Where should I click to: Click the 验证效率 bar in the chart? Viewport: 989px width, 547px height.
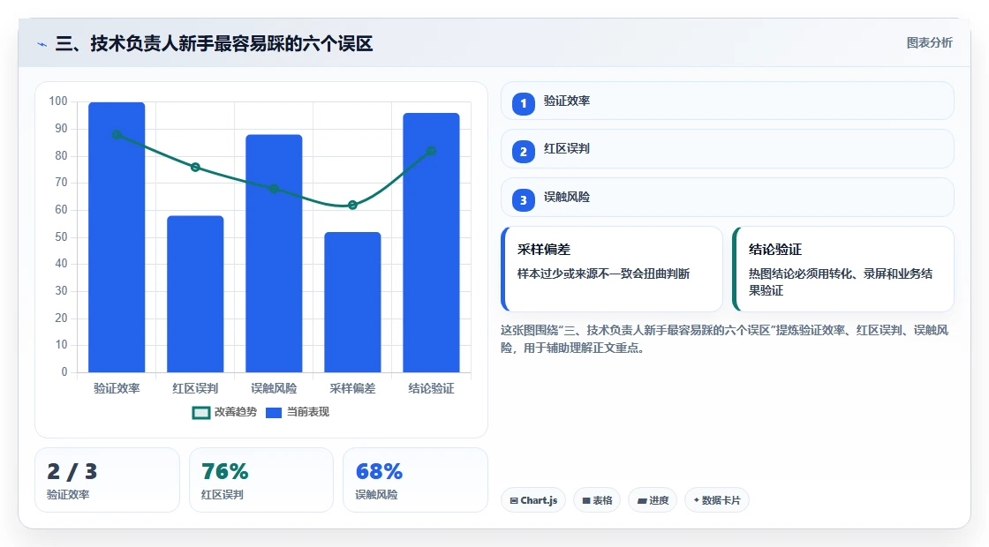(117, 237)
